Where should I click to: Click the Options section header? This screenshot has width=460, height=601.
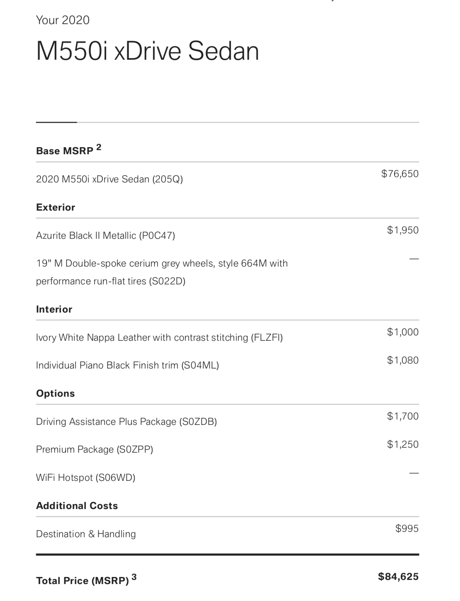point(56,393)
